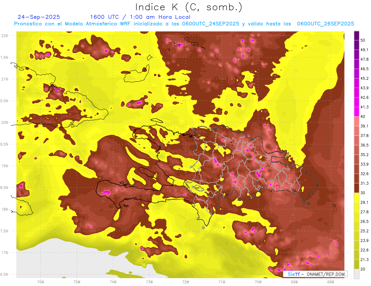Click the '40' colorbar value
The image size is (371, 286).
pyautogui.click(x=363, y=116)
